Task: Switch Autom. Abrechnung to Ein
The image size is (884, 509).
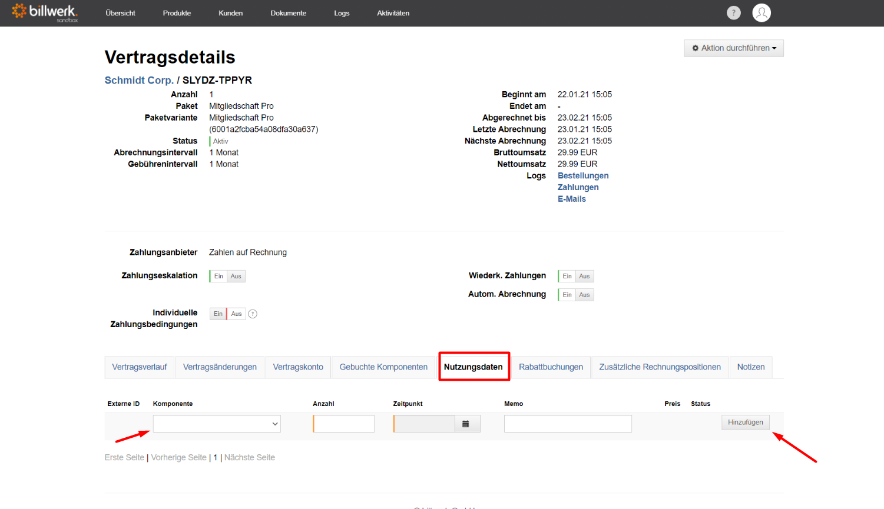Action: click(567, 295)
